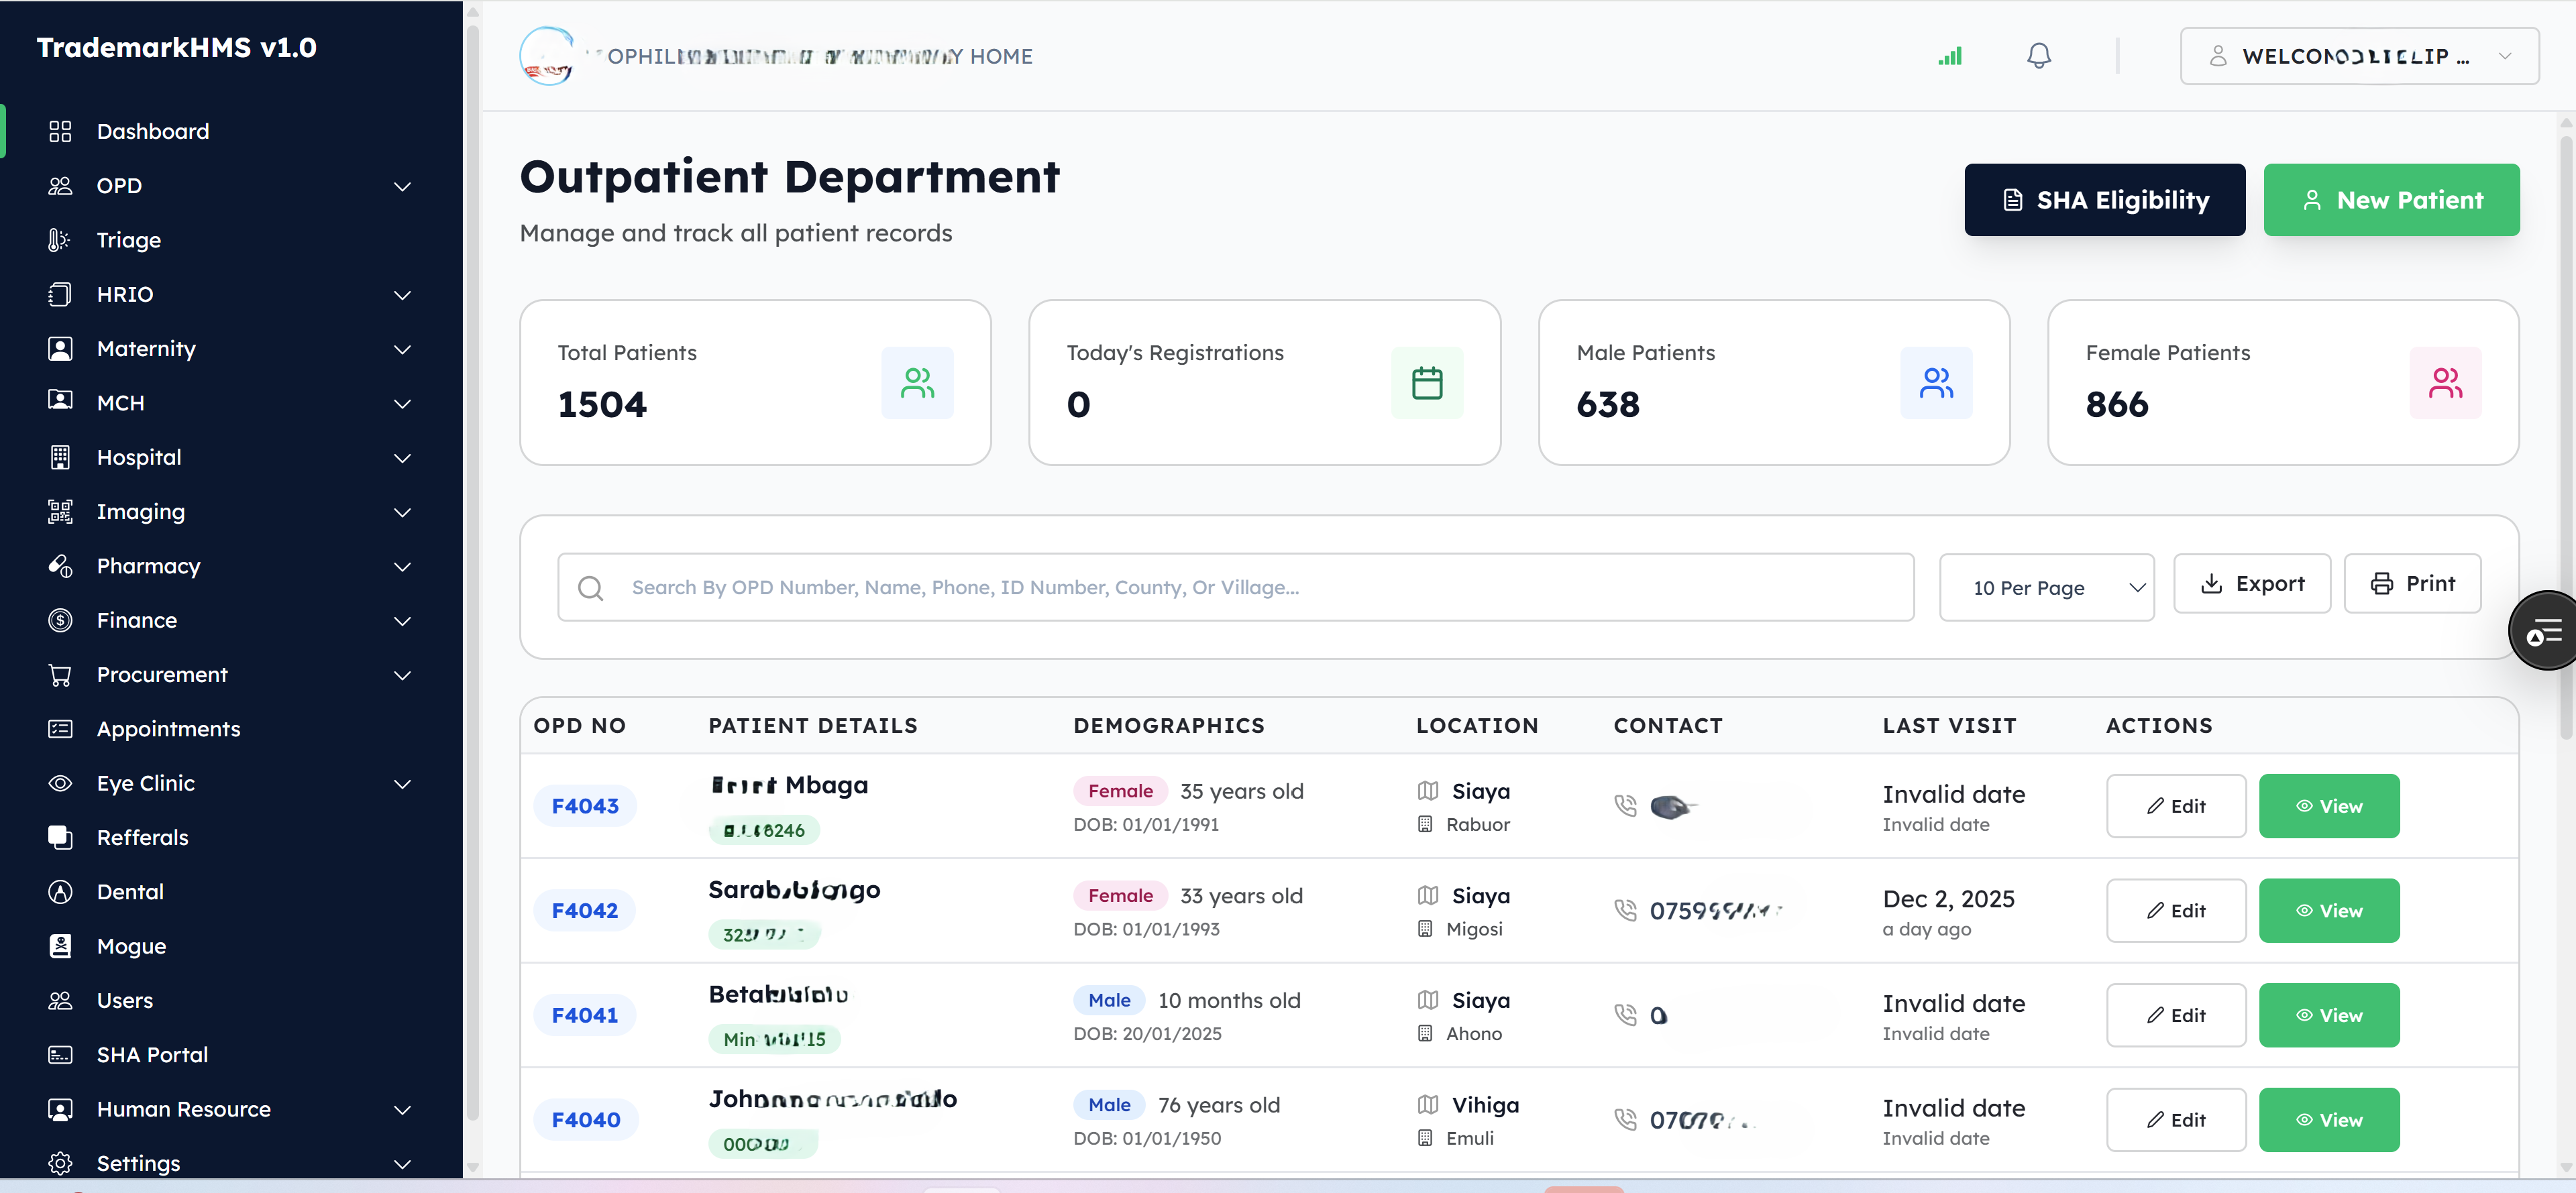Click the Pharmacy medicine icon
Image resolution: width=2576 pixels, height=1193 pixels.
click(x=59, y=566)
